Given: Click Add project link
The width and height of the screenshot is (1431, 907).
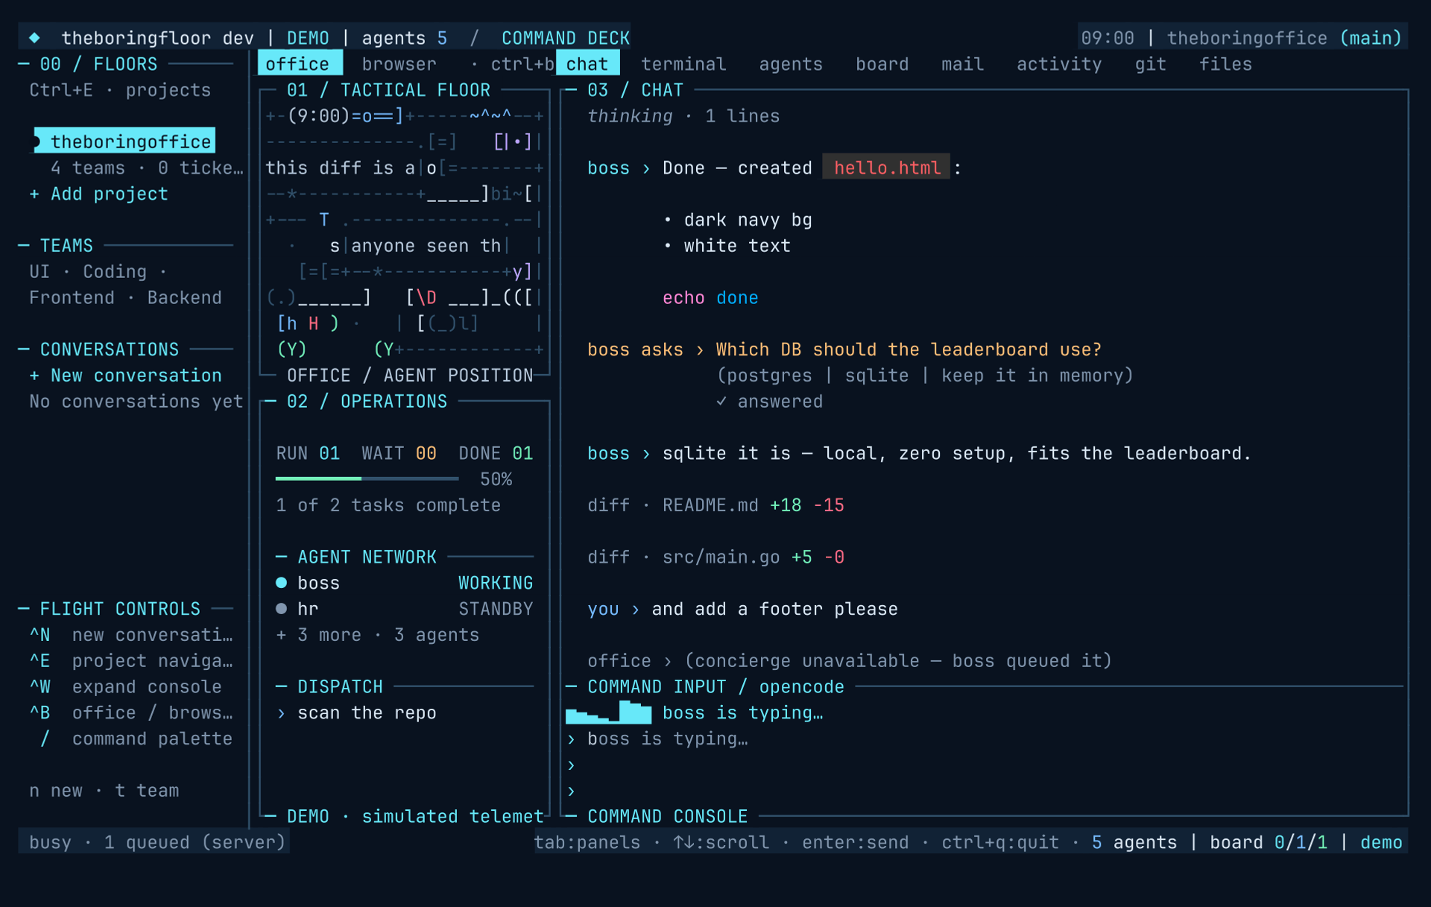Looking at the screenshot, I should 98,194.
